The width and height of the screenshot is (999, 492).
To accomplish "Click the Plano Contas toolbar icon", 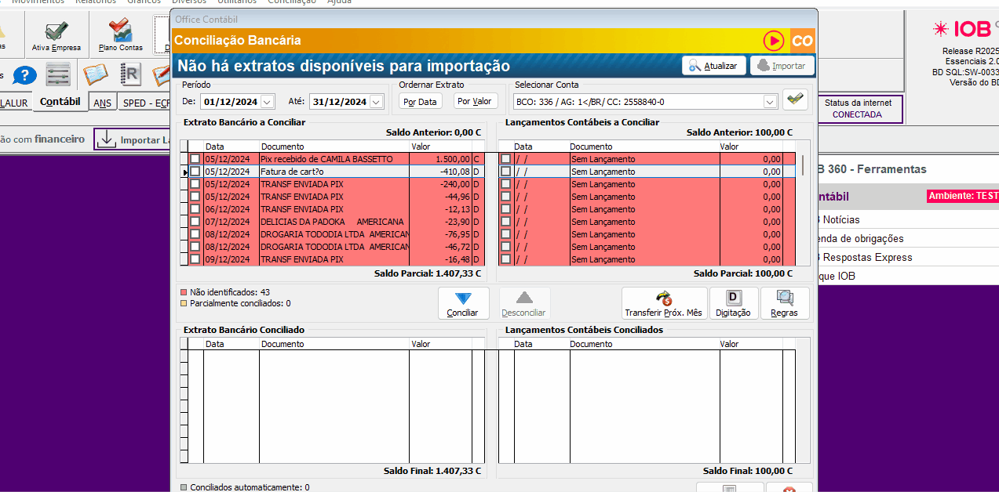I will pos(120,34).
